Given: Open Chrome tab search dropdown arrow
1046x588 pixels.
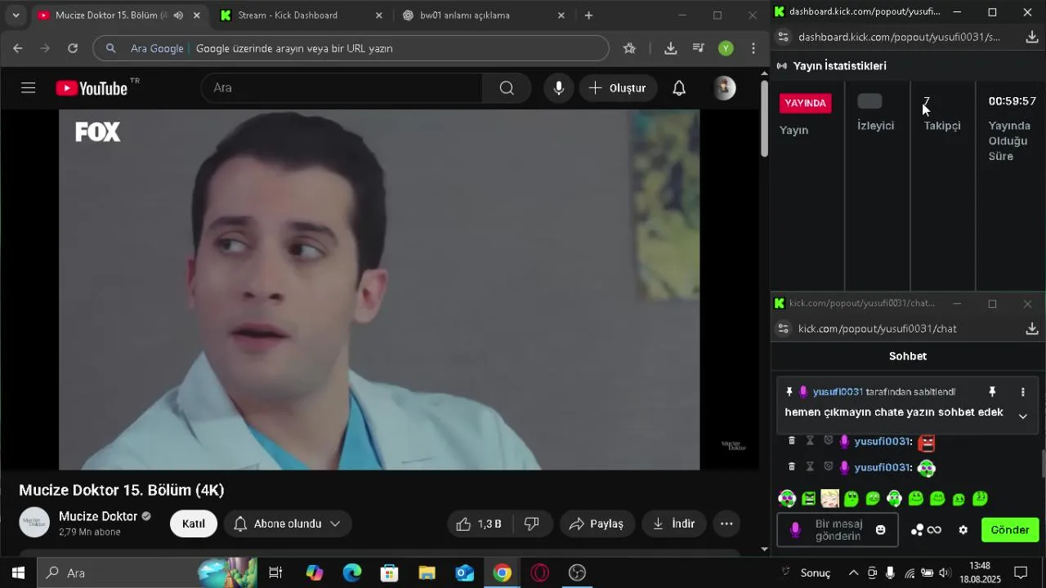Looking at the screenshot, I should click(16, 16).
